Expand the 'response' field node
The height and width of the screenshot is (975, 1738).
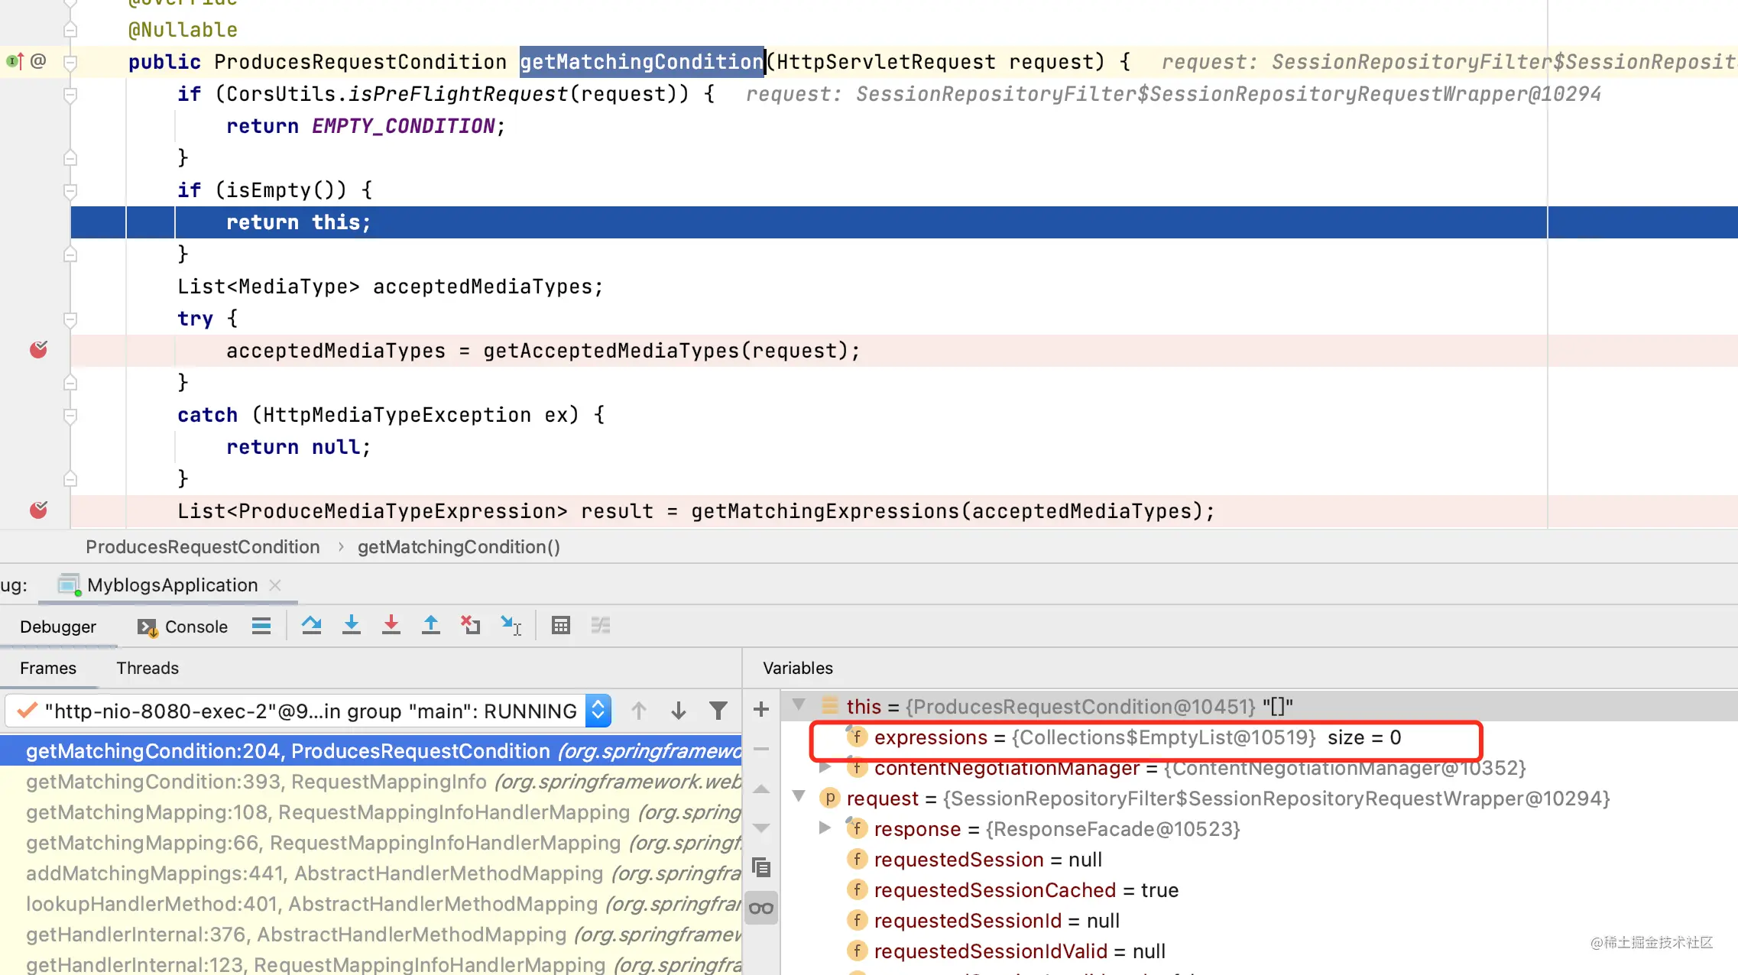click(x=825, y=828)
